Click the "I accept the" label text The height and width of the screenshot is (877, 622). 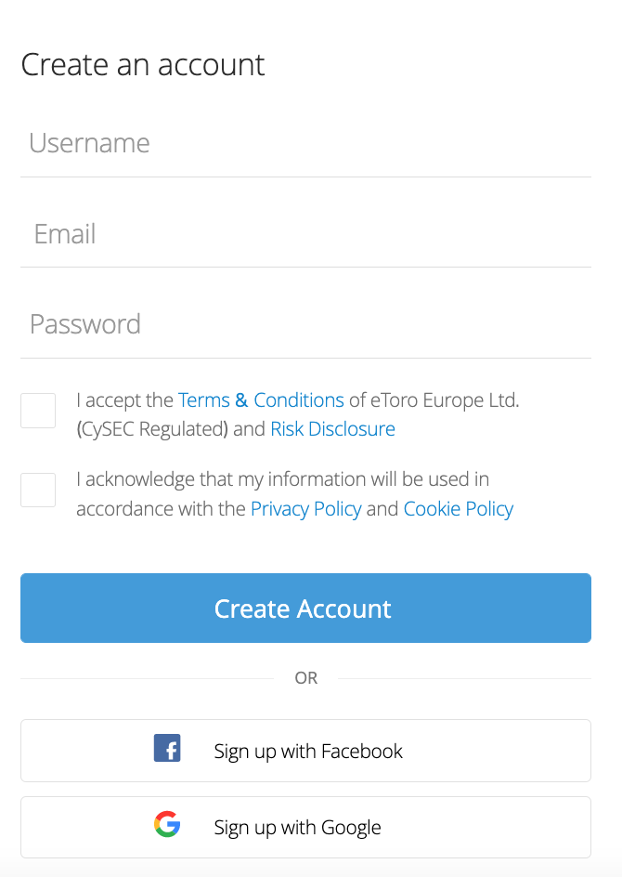(124, 400)
